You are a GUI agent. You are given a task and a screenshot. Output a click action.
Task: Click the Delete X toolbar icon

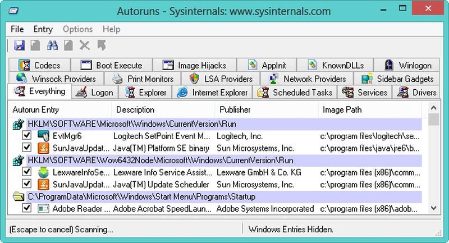[85, 45]
